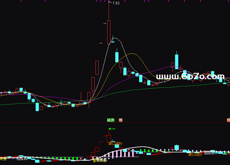The height and width of the screenshot is (165, 230).
Task: Select the lowest cyan candle on the left
Action: point(37,107)
